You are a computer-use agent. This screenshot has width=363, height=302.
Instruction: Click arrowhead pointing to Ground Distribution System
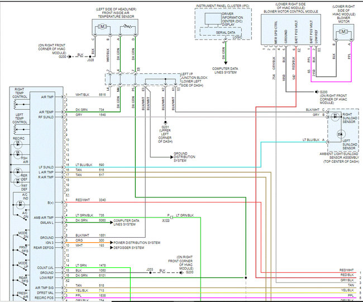[172, 157]
